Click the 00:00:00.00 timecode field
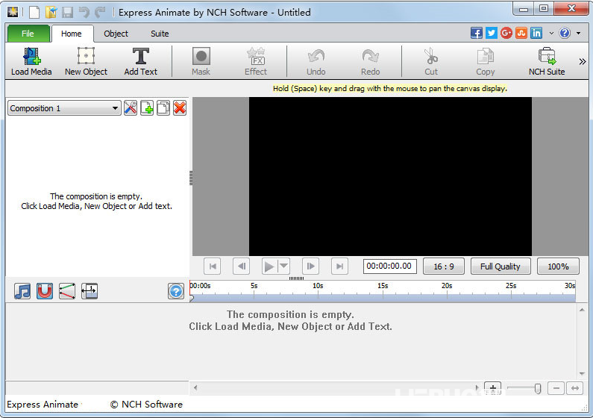Viewport: 593px width, 418px height. point(389,266)
